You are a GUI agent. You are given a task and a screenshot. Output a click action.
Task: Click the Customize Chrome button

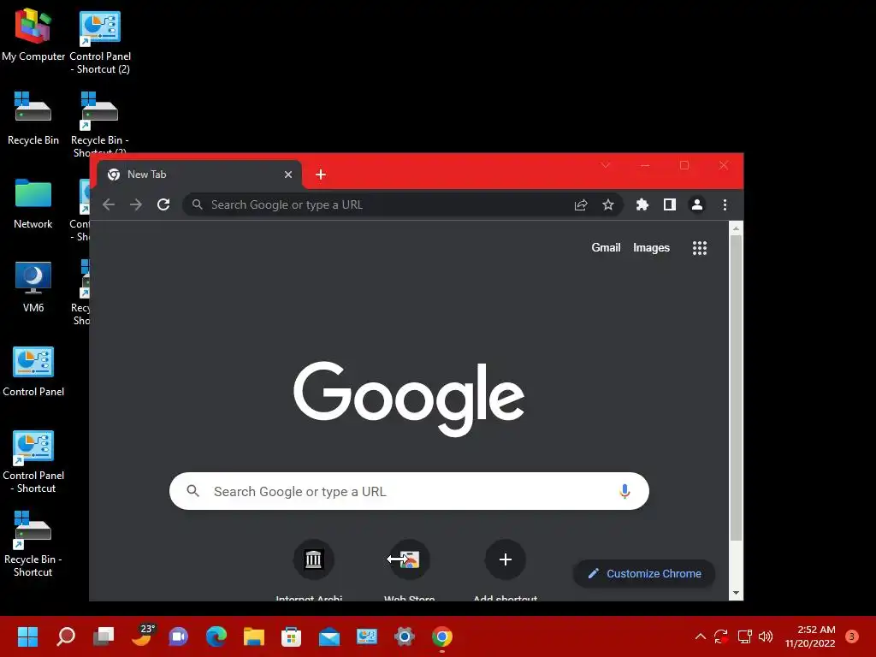coord(644,574)
